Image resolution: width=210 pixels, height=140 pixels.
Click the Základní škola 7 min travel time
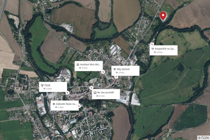point(59,107)
